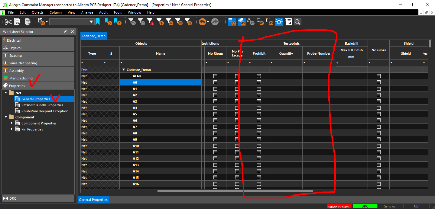
Task: Go to the previous bookmark icon
Action: coord(118,22)
